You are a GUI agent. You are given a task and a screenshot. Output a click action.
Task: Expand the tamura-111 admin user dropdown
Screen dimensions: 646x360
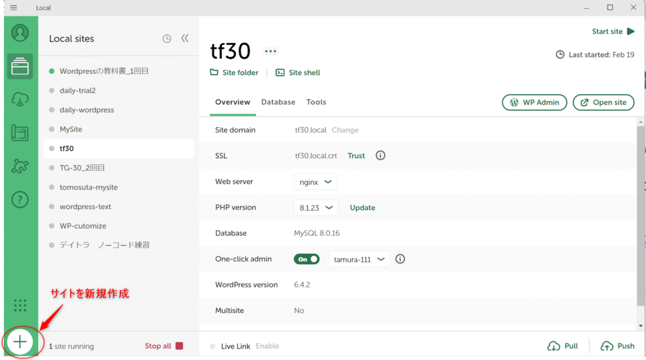(x=359, y=260)
